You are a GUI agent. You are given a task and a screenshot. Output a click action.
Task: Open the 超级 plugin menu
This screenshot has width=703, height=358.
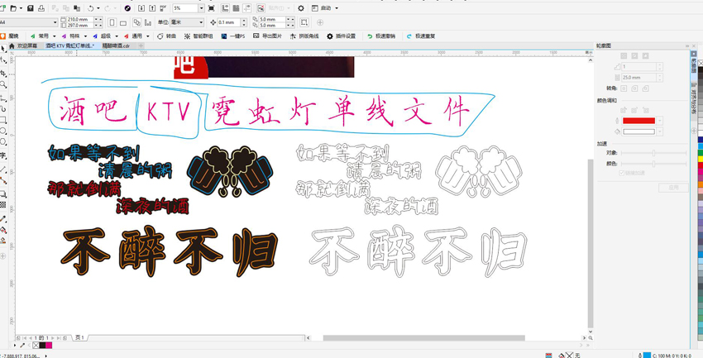[106, 36]
